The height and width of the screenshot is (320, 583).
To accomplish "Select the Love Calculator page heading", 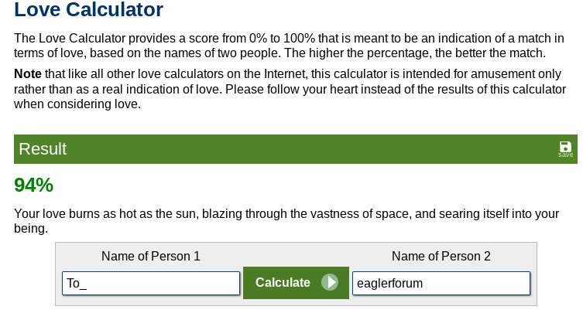I will point(88,9).
